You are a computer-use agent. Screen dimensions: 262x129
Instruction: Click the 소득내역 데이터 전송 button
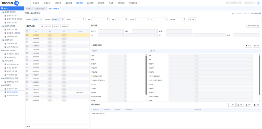tap(254, 26)
